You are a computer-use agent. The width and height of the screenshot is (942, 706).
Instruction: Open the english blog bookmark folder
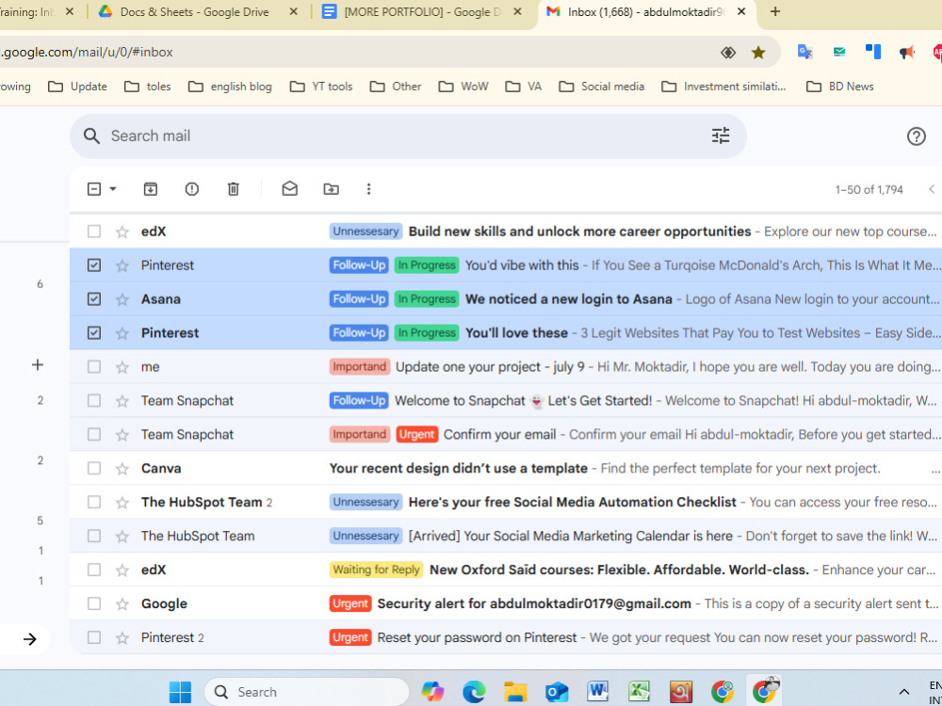pos(230,87)
